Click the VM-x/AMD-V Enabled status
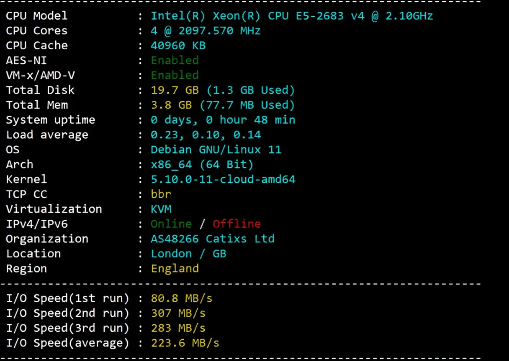The width and height of the screenshot is (509, 361). [175, 75]
